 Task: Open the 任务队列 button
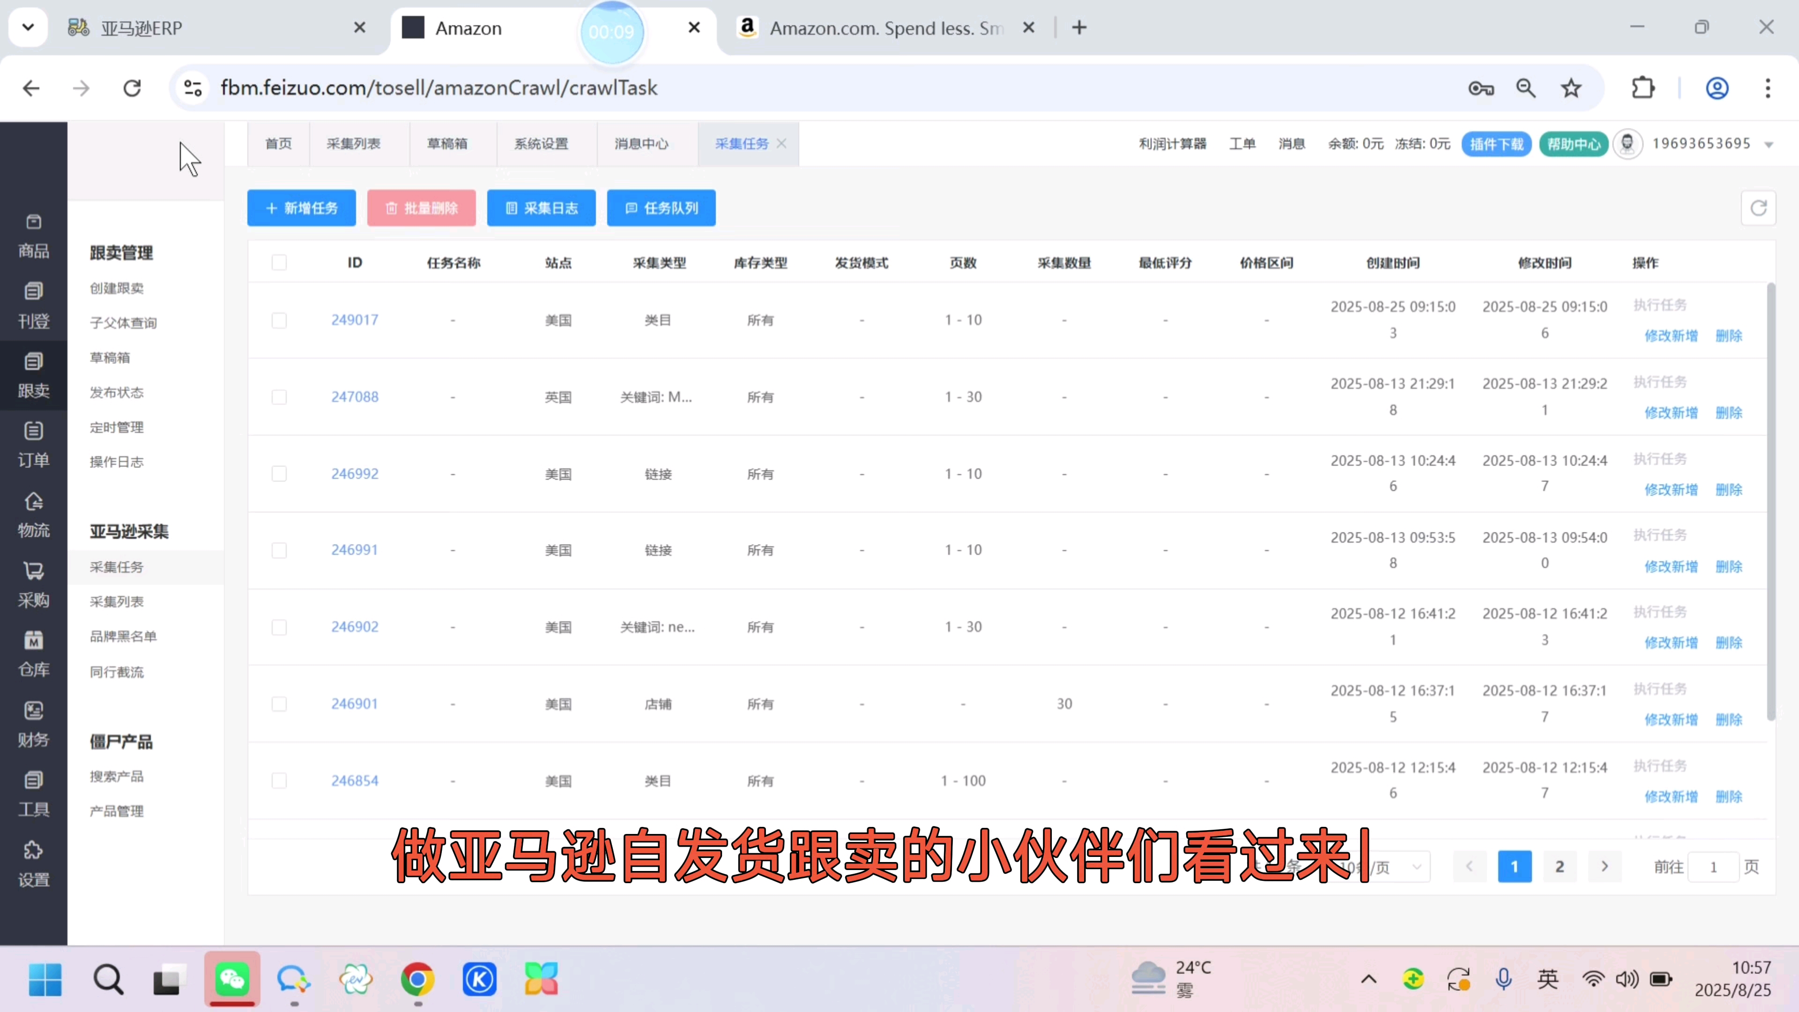coord(662,208)
